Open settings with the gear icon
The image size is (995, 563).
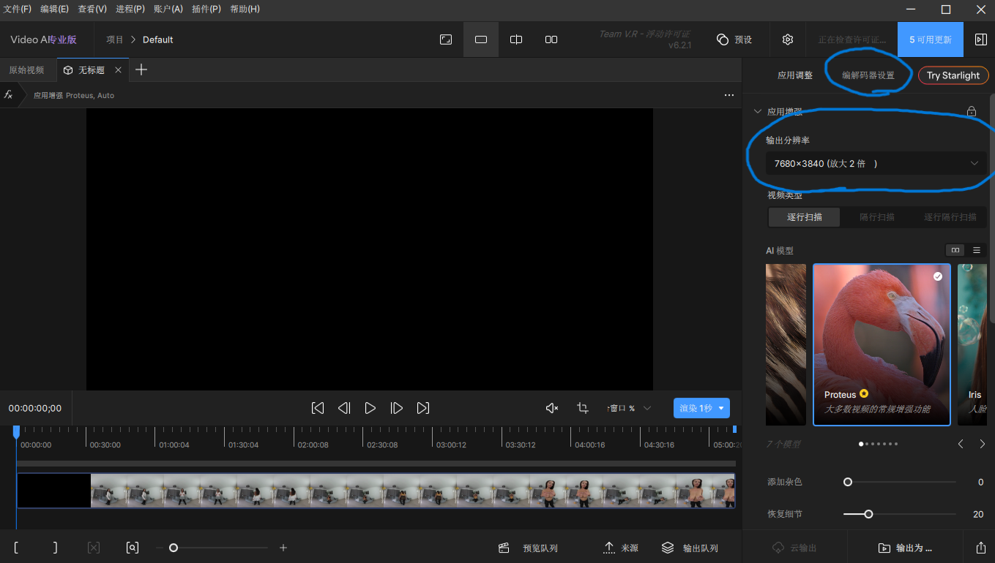click(x=788, y=39)
